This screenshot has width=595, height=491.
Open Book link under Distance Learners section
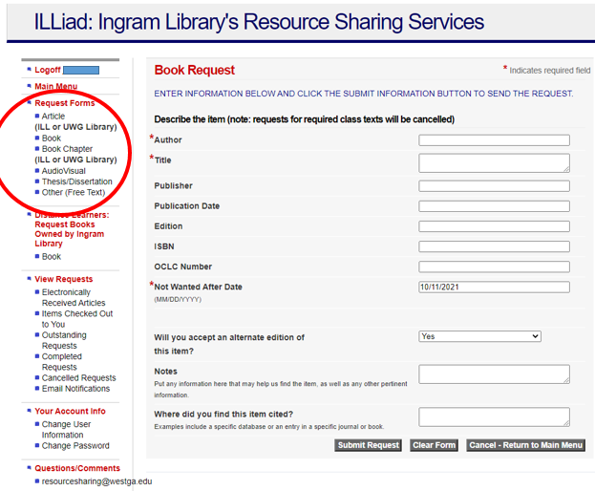coord(52,257)
